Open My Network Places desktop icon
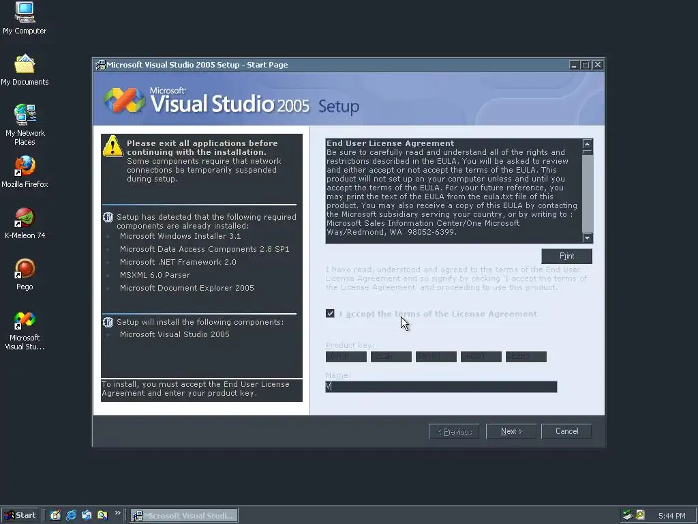Image resolution: width=698 pixels, height=524 pixels. 25,125
